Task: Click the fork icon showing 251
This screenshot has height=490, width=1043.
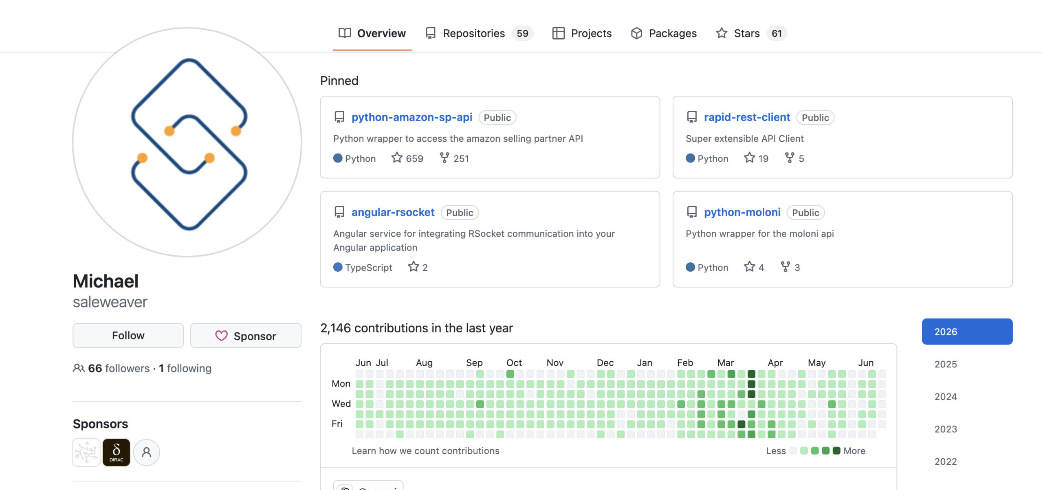Action: tap(444, 158)
